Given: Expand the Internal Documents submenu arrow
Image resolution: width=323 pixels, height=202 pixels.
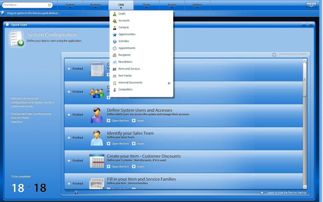Looking at the screenshot, I should click(169, 83).
